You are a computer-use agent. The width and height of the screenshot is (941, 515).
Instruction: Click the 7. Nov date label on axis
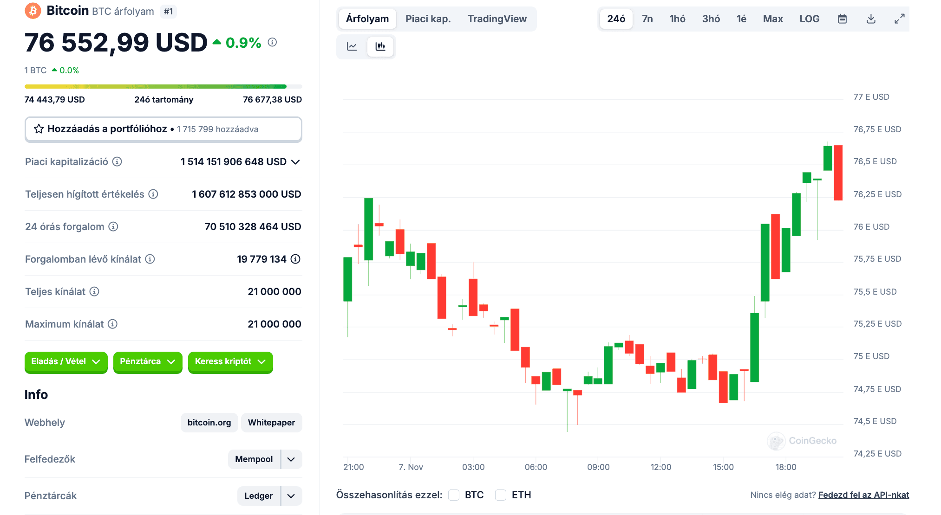[x=411, y=467]
